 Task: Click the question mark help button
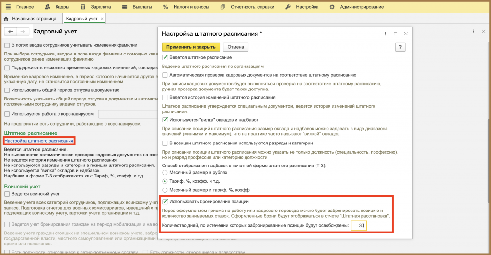400,47
